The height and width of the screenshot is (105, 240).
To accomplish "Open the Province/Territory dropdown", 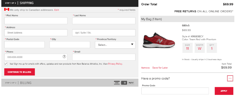I will (x=115, y=45).
